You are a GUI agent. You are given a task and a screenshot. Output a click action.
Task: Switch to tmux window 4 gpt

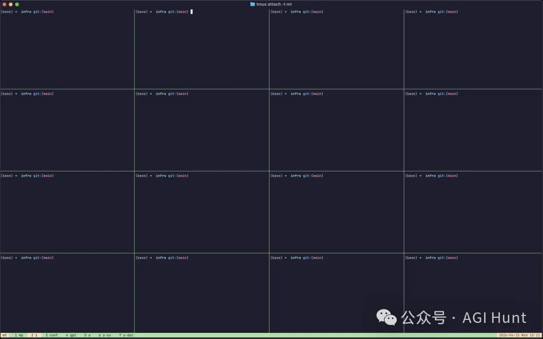[x=71, y=335]
